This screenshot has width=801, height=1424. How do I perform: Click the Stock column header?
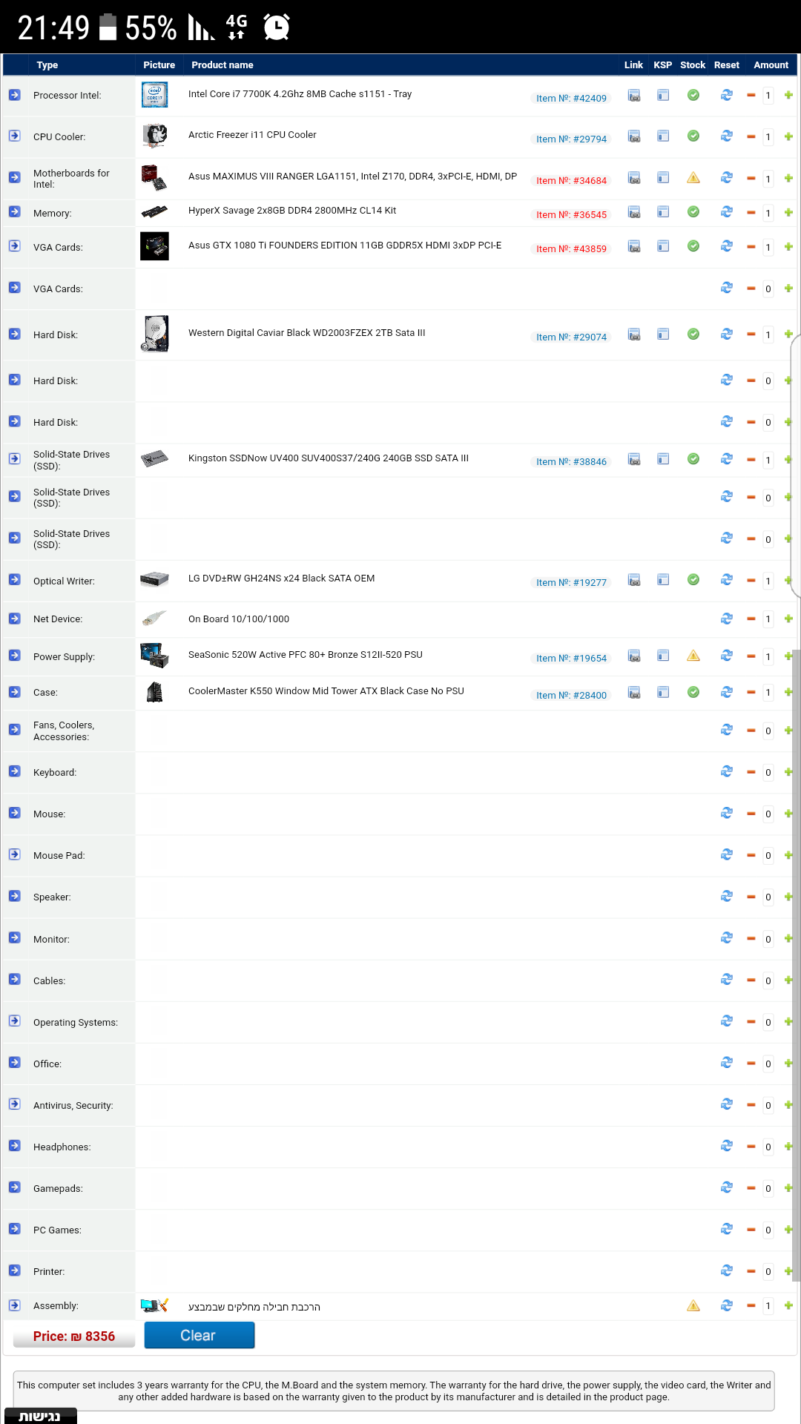point(693,65)
